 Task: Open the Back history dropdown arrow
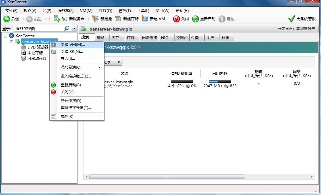(23, 19)
